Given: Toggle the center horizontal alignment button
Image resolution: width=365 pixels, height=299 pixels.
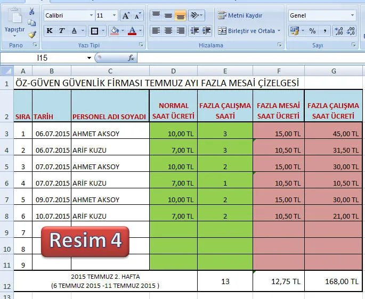Looking at the screenshot, I should pyautogui.click(x=168, y=31).
